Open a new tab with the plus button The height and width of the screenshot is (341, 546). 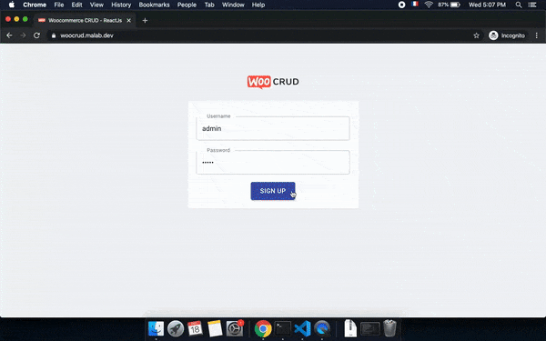click(x=145, y=21)
